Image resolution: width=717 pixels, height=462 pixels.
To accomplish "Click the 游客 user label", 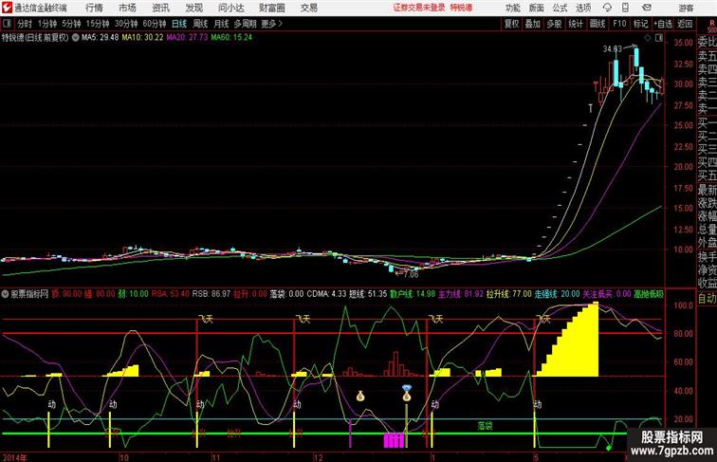I will 686,8.
